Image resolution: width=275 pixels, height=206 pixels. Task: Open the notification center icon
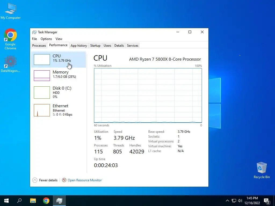267,201
